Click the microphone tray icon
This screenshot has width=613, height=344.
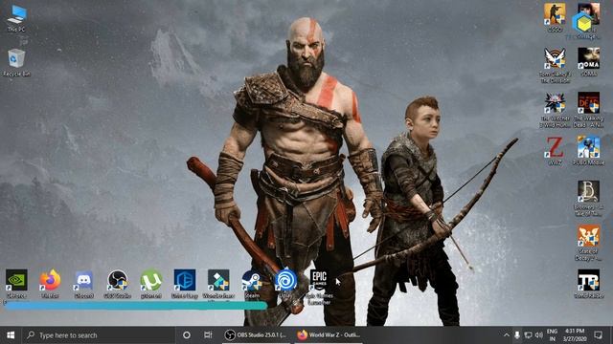(517, 335)
